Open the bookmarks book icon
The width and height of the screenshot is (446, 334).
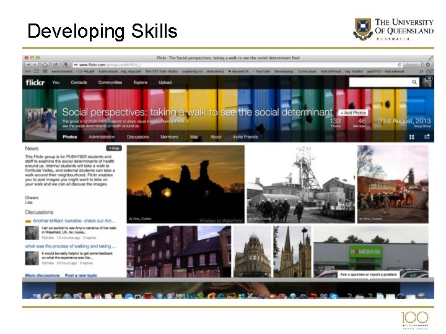(37, 71)
